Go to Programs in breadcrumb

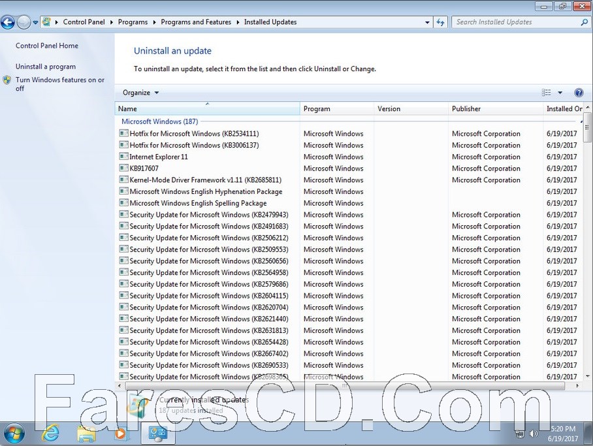click(x=133, y=22)
